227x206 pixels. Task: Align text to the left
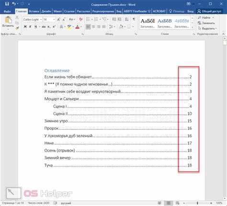88,27
